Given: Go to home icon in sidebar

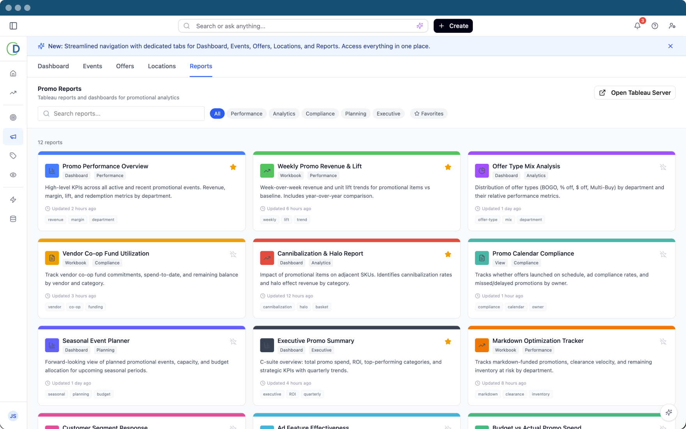Looking at the screenshot, I should pos(13,73).
